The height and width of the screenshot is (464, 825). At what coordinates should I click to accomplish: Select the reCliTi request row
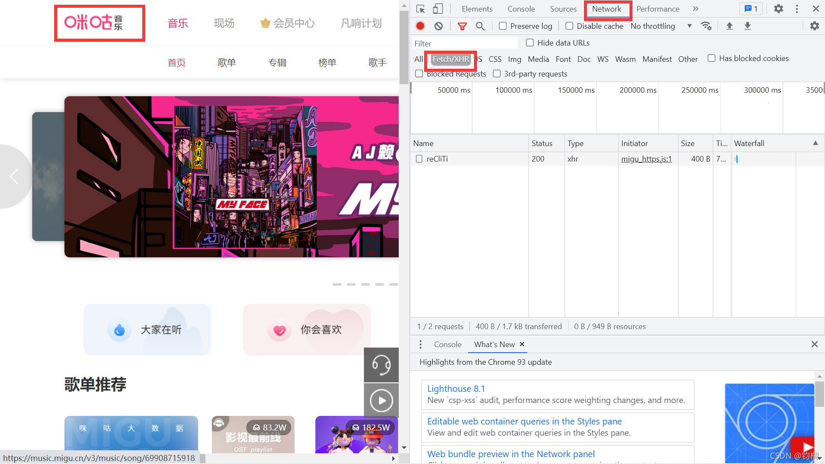[x=617, y=159]
